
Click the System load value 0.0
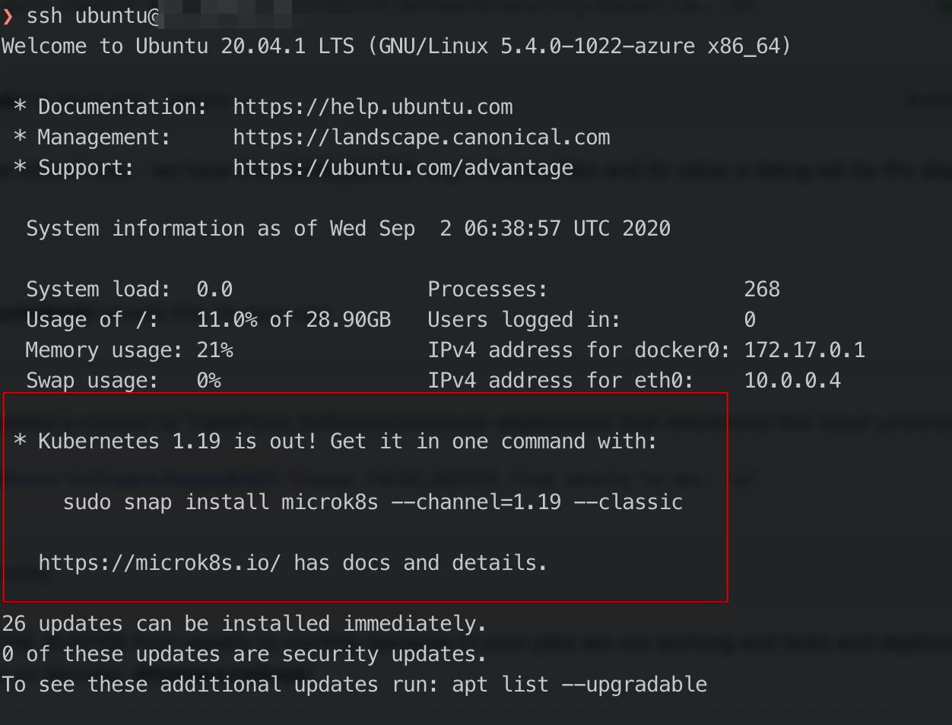click(x=214, y=290)
